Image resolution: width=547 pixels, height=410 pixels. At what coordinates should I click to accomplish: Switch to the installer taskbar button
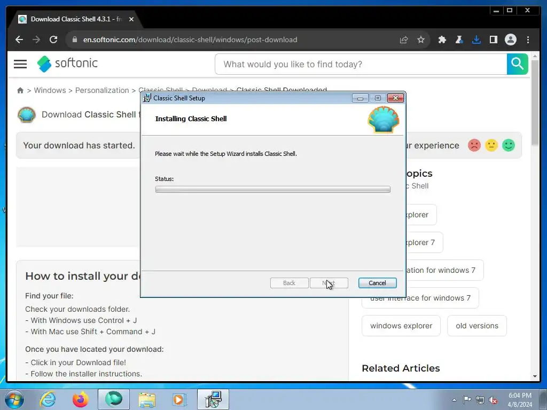[213, 399]
